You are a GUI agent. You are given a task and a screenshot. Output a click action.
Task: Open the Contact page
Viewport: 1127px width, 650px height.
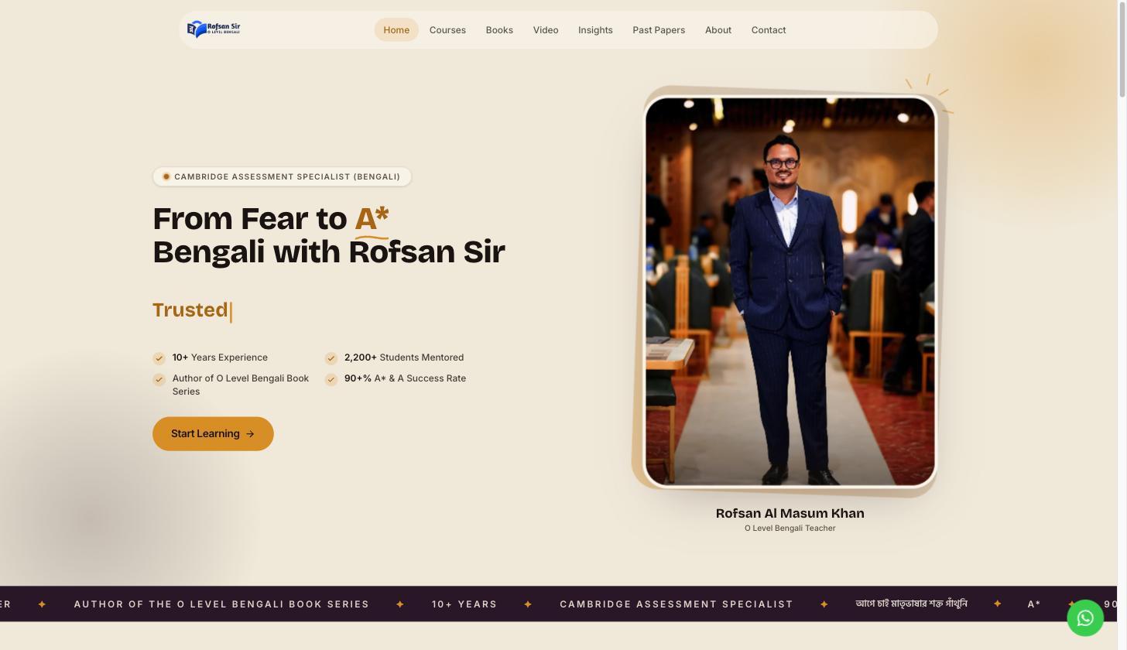coord(769,30)
